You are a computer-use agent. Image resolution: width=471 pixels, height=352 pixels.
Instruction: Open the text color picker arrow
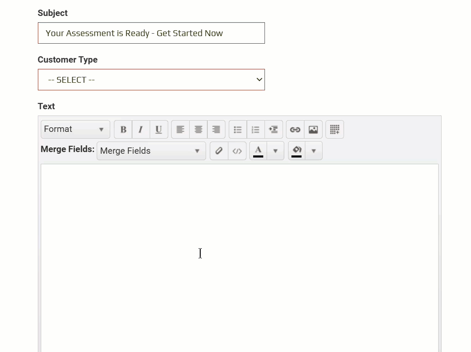275,151
